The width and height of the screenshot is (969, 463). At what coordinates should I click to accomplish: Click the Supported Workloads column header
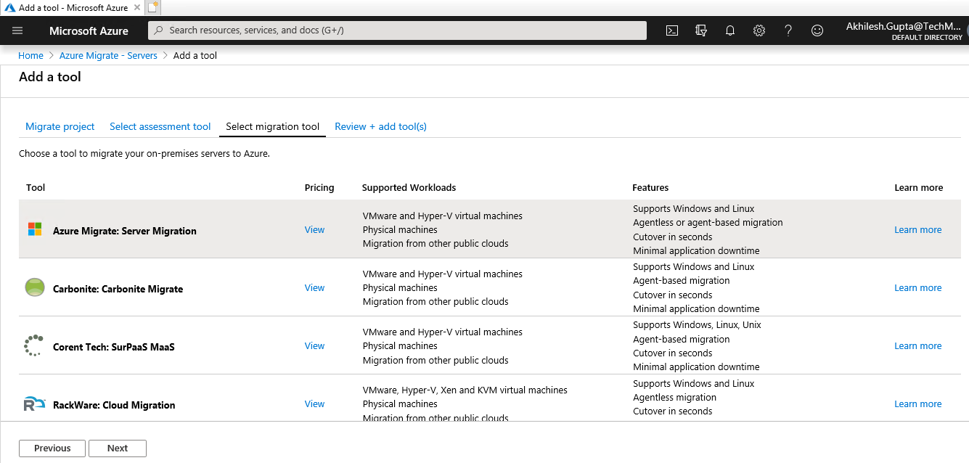tap(409, 187)
